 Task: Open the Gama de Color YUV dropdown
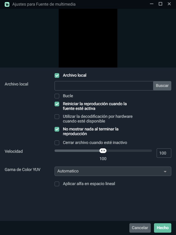113,171
